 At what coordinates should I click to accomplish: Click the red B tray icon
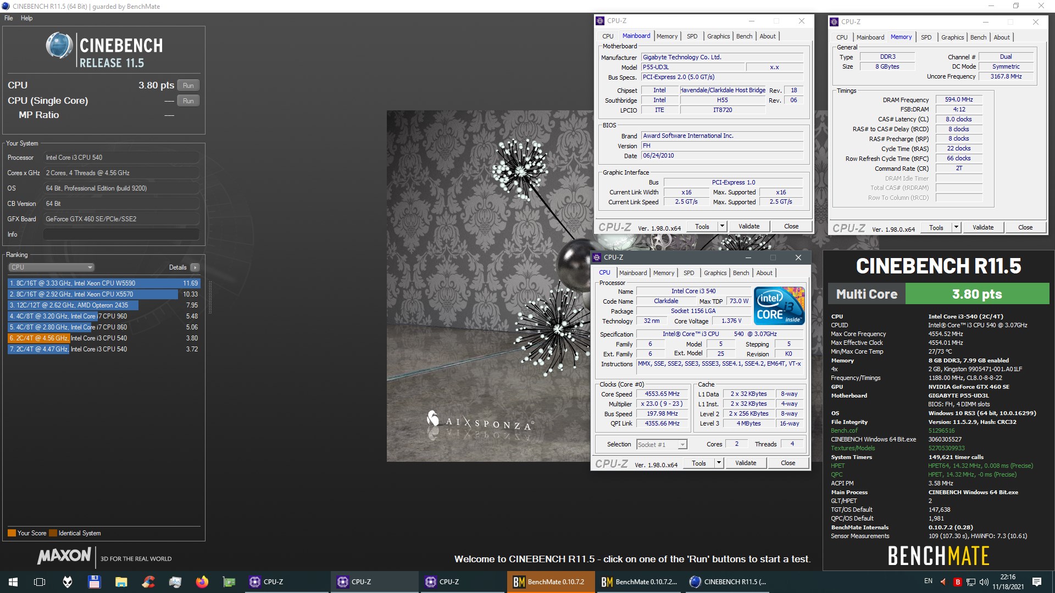957,582
